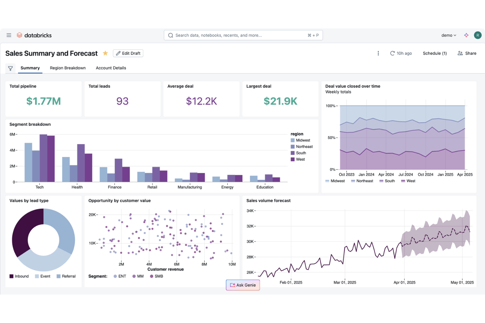The width and height of the screenshot is (485, 323).
Task: Launch Ask Genie
Action: 243,285
